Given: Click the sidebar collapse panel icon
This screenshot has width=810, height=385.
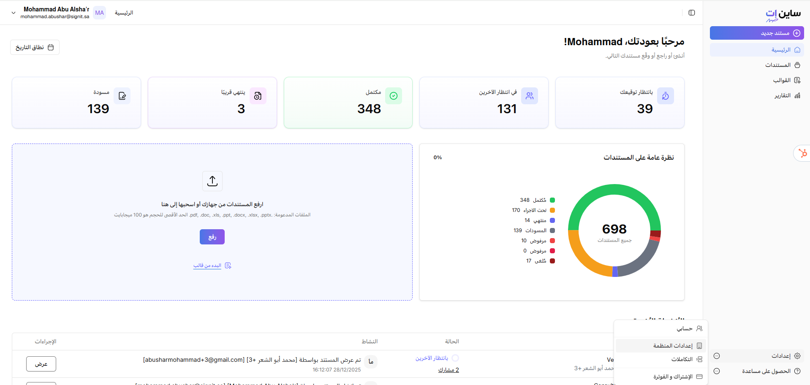Looking at the screenshot, I should tap(691, 13).
